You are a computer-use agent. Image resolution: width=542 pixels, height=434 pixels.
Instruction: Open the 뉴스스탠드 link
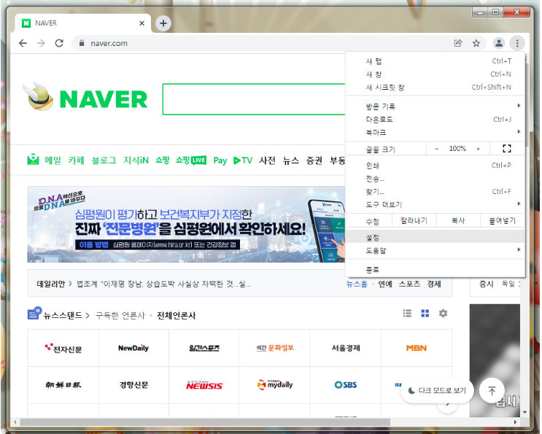click(63, 316)
